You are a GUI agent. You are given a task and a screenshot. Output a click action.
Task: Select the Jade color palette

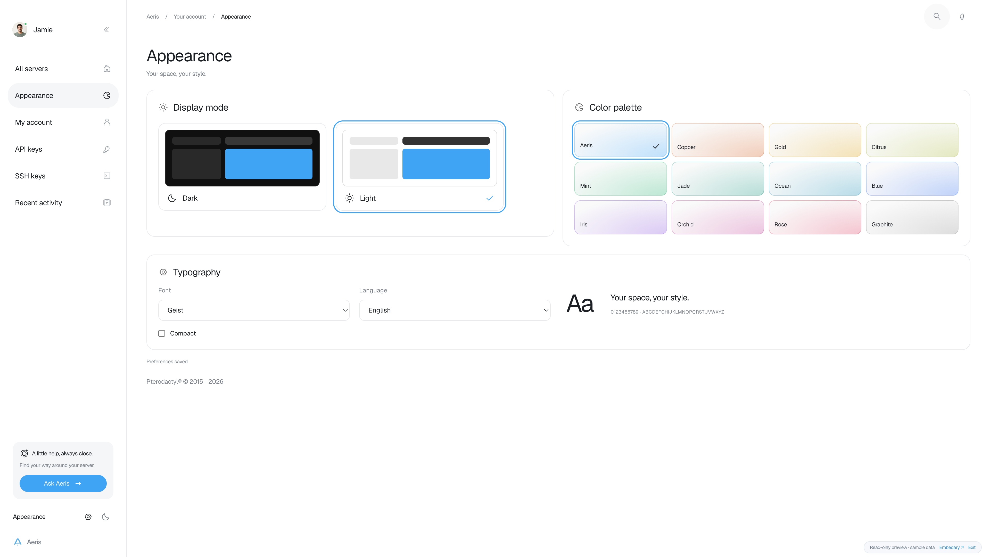[x=717, y=179]
